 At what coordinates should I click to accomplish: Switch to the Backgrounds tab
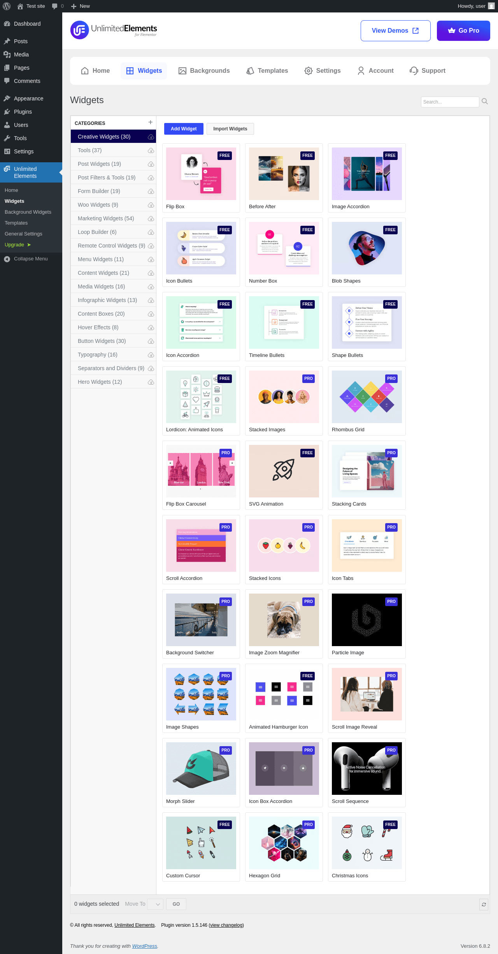tap(204, 71)
